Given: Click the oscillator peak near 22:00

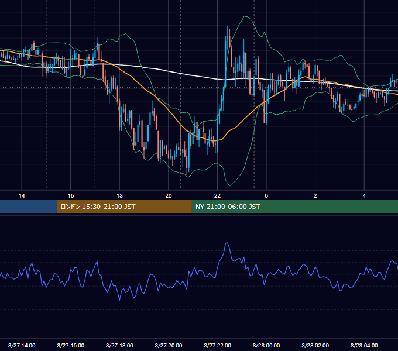Looking at the screenshot, I should tap(227, 243).
